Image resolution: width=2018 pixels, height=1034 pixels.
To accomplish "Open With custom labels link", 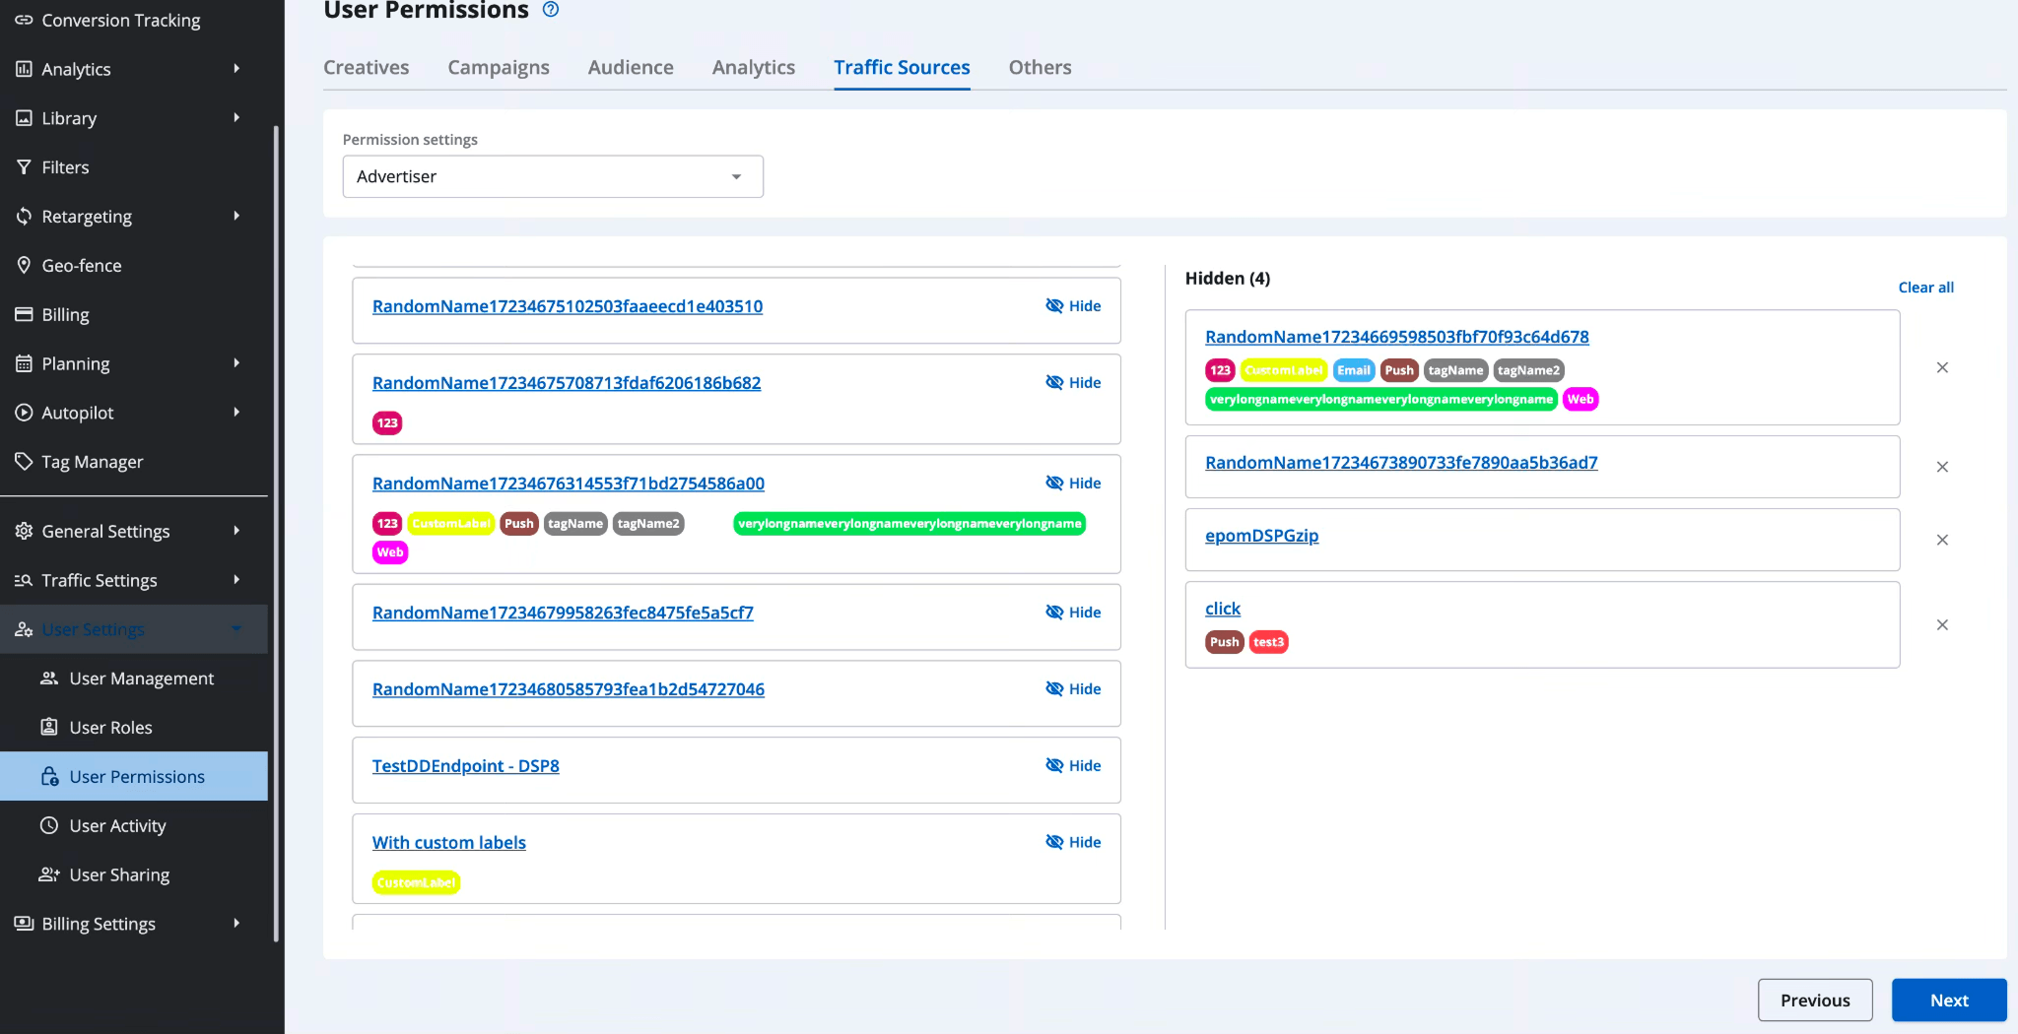I will (x=449, y=843).
